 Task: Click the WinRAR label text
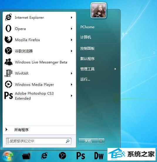pos(22,73)
